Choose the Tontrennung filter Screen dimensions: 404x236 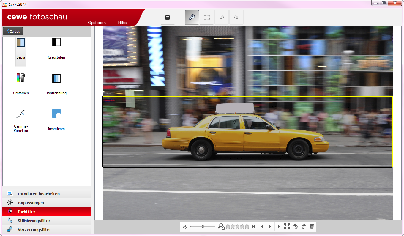click(x=56, y=78)
